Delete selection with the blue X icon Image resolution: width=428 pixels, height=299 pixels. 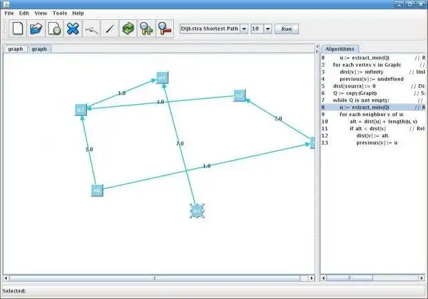[x=73, y=29]
